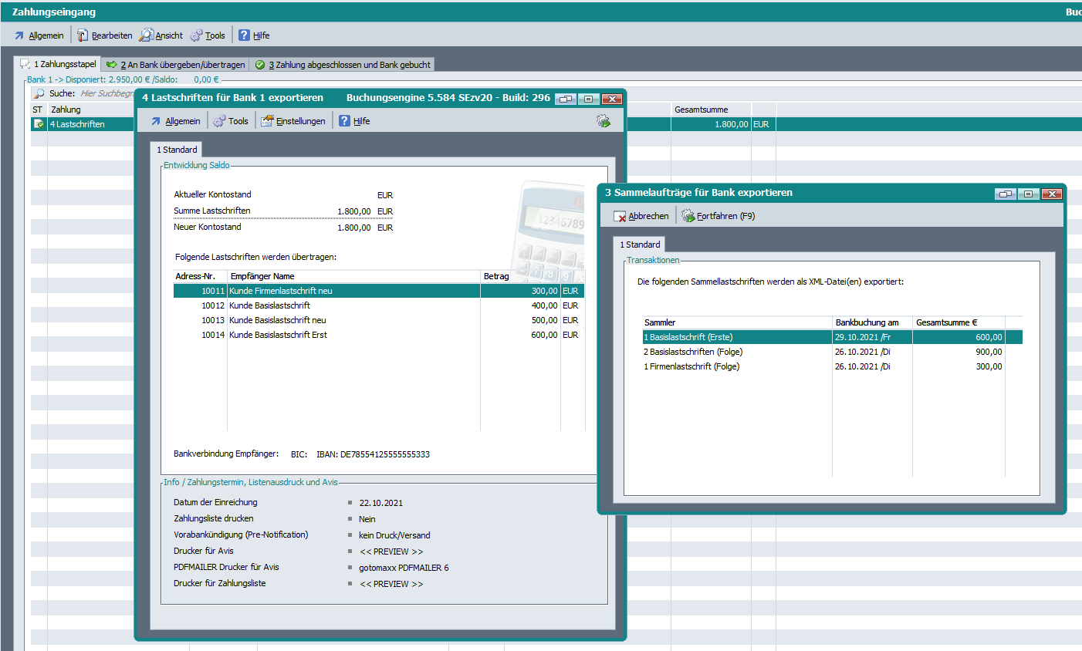
Task: Select the 2 Basislastschriften (Folge) row
Action: (693, 352)
